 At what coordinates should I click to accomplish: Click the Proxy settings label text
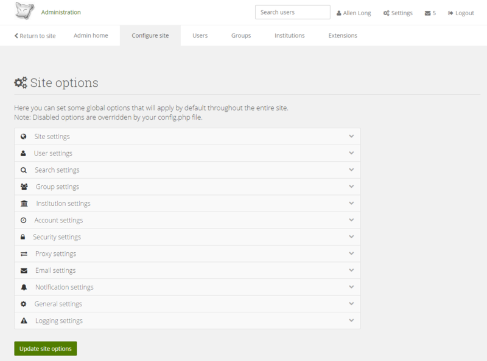click(x=55, y=253)
